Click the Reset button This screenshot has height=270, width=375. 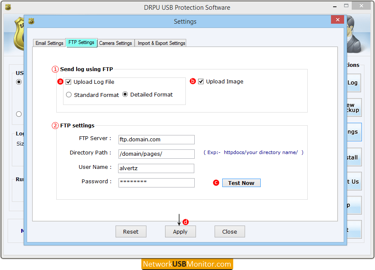[131, 231]
